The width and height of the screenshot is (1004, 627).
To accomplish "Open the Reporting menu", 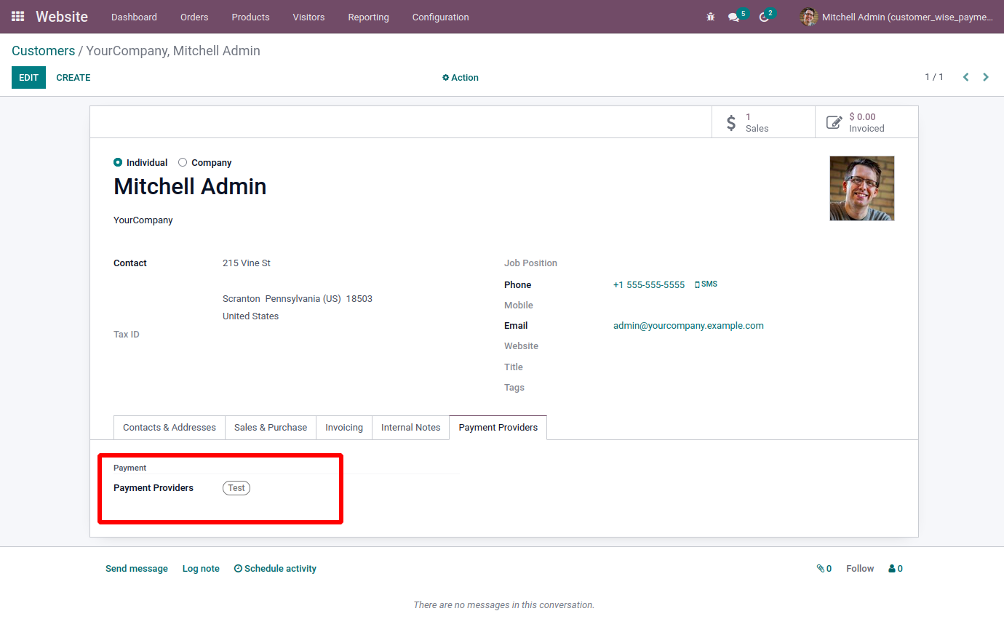I will [368, 17].
